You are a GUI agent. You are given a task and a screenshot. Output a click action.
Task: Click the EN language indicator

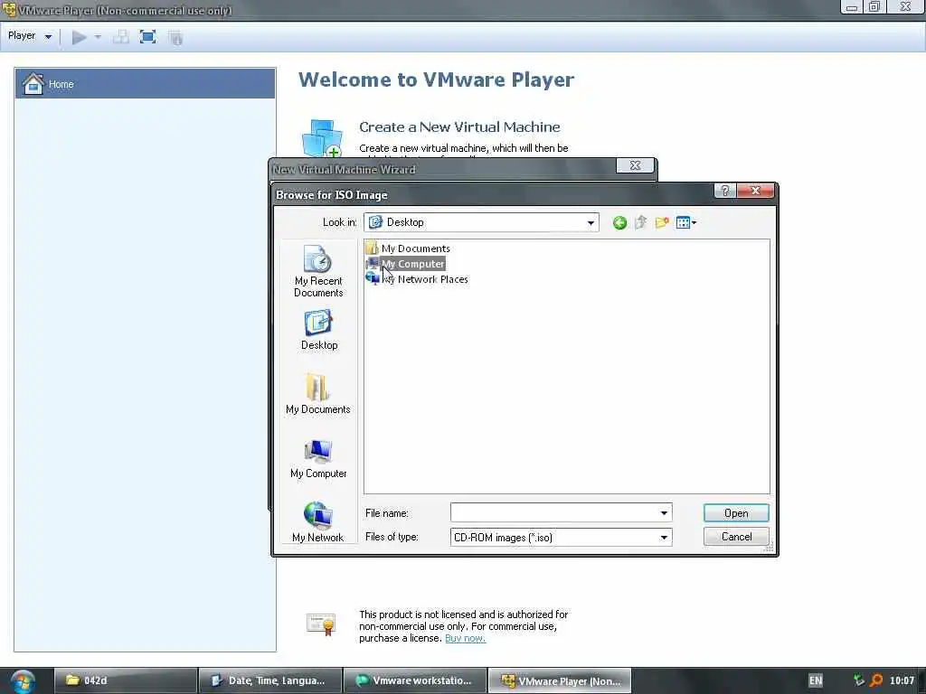[815, 680]
